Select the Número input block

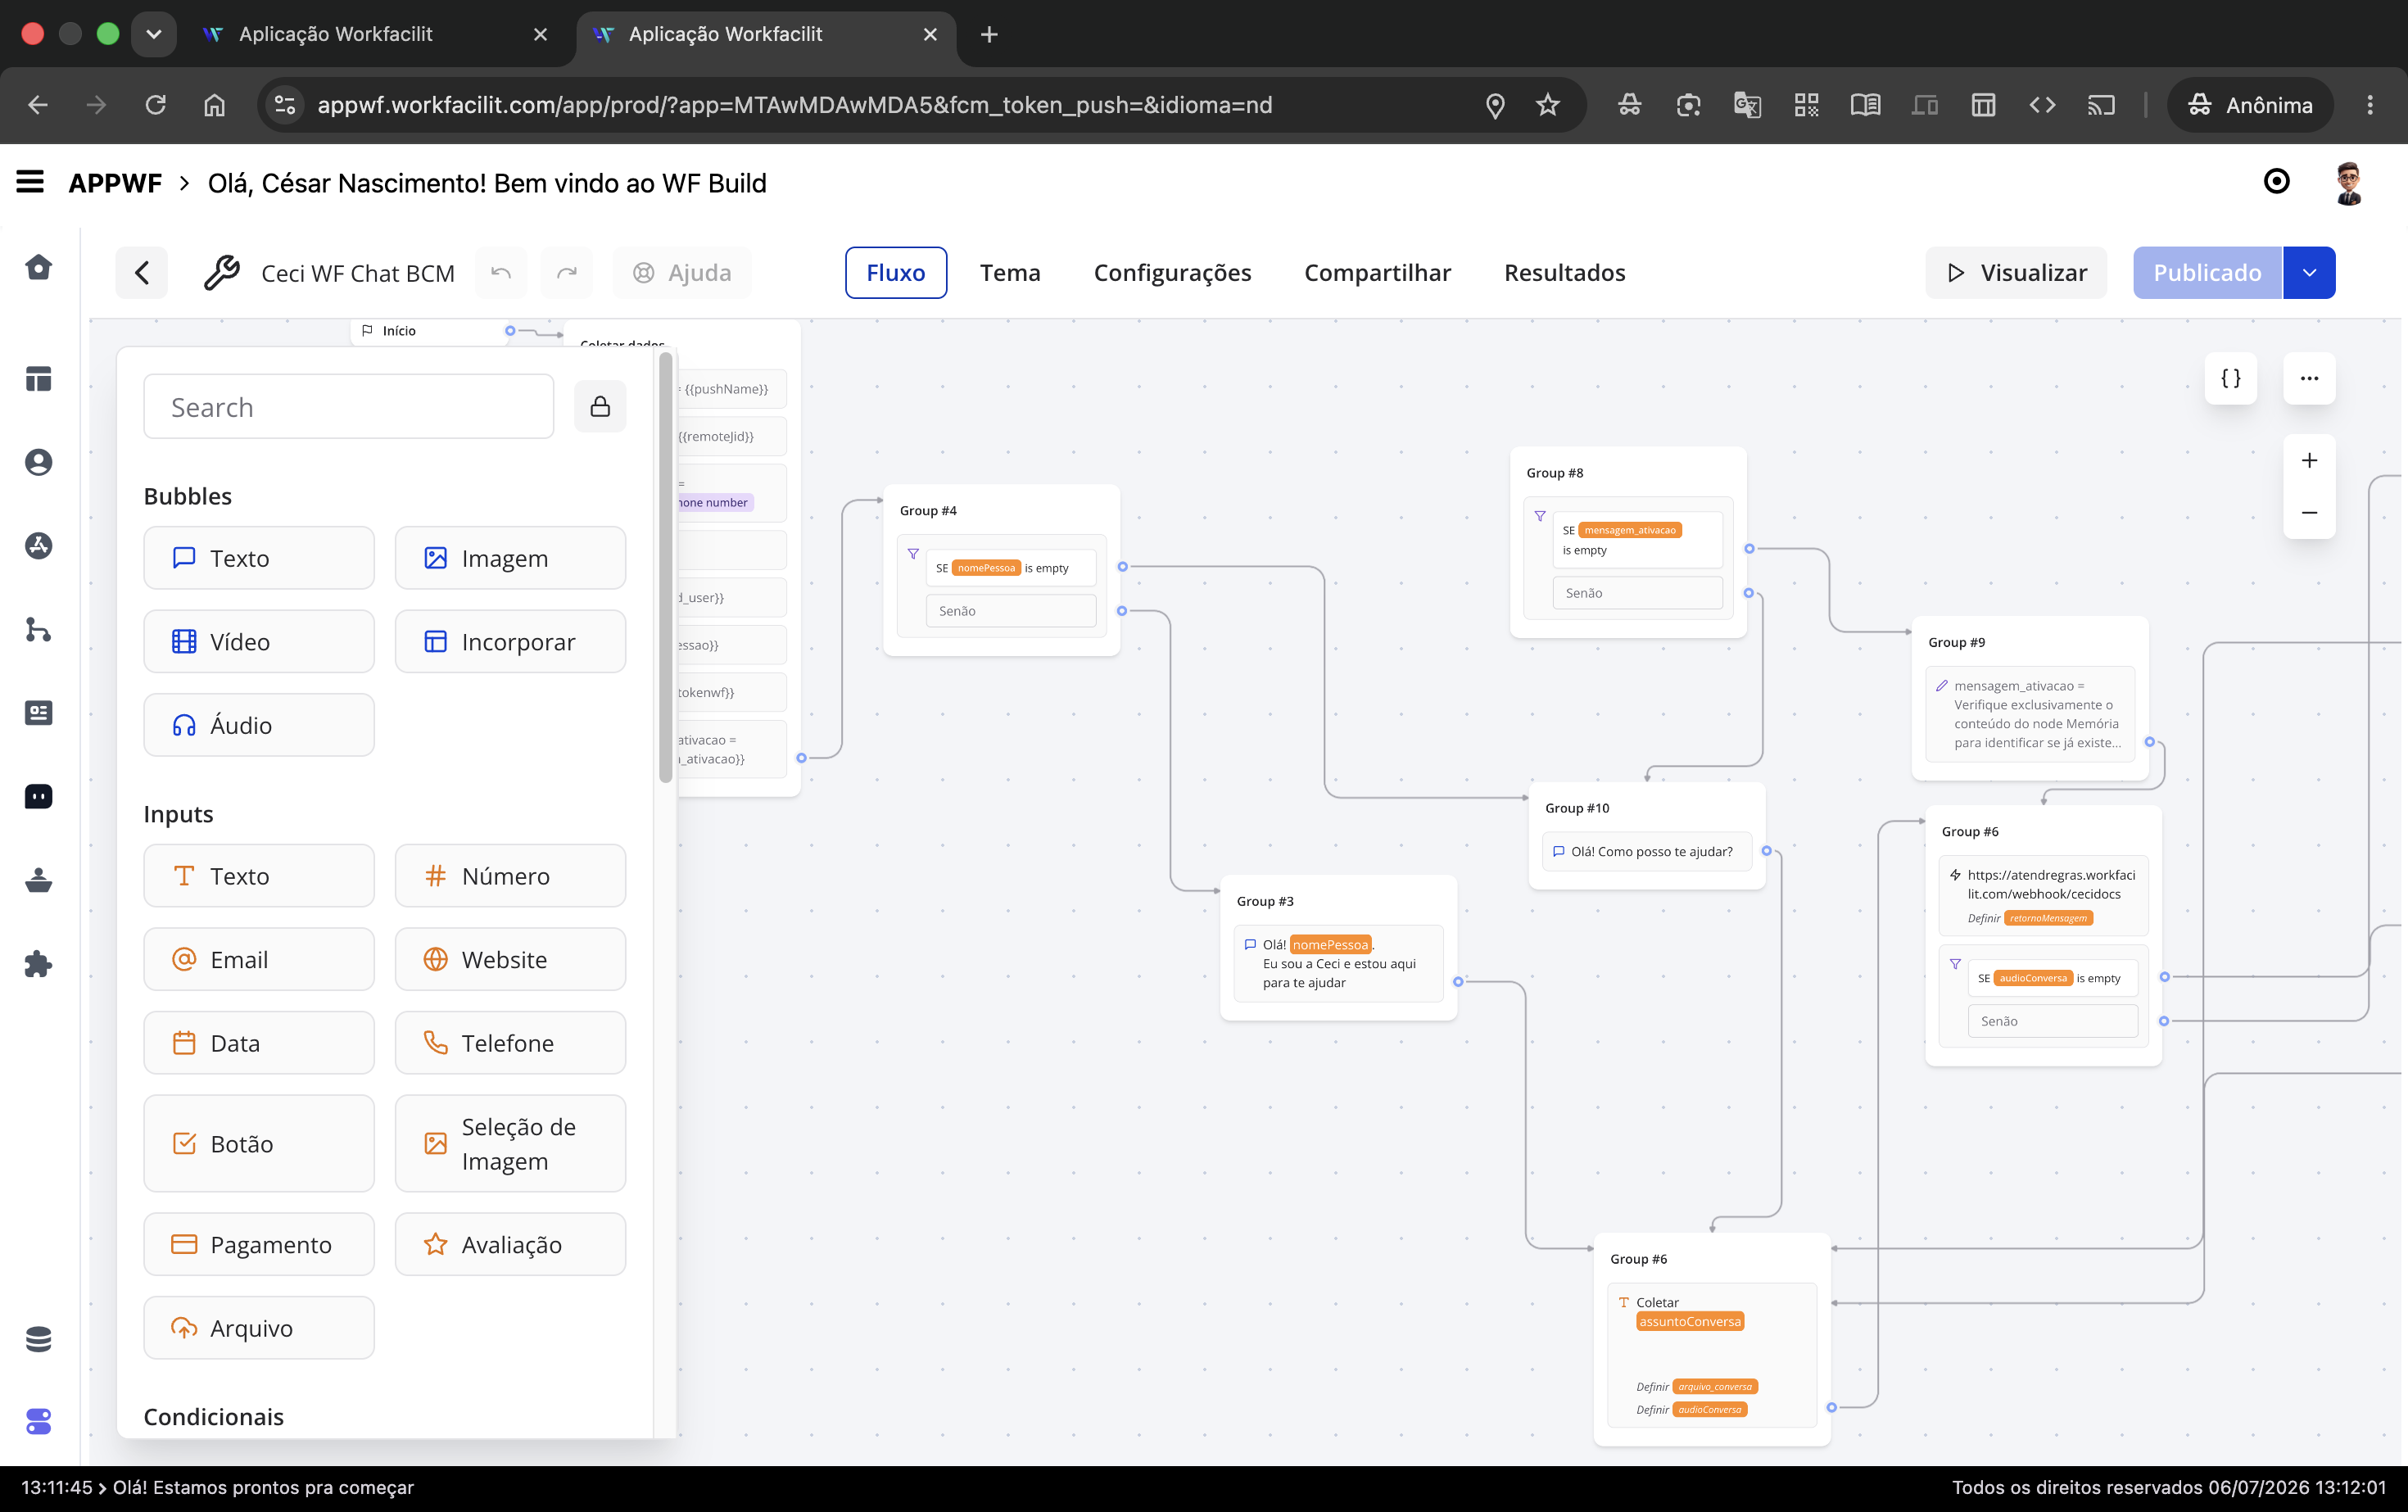(510, 876)
